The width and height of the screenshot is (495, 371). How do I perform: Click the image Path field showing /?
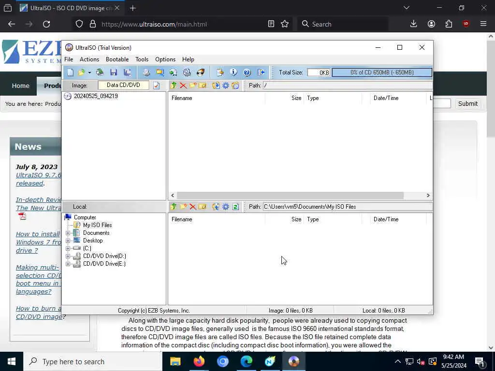(348, 86)
